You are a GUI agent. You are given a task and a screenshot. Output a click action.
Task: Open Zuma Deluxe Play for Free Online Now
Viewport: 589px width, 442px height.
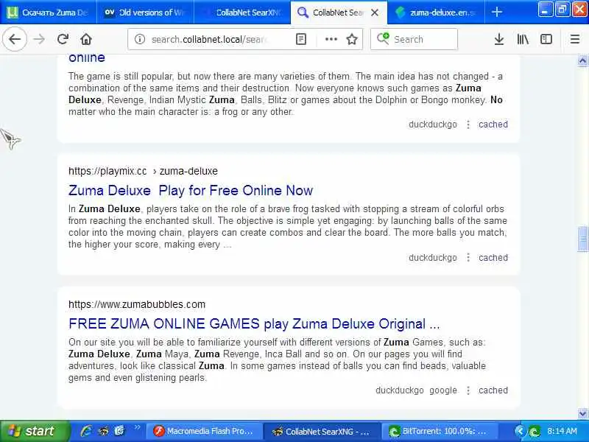(191, 190)
